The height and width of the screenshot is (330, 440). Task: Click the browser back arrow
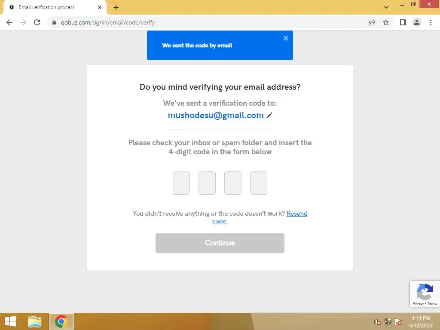[x=9, y=22]
